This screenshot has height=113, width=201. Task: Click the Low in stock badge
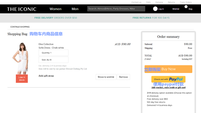(22, 78)
